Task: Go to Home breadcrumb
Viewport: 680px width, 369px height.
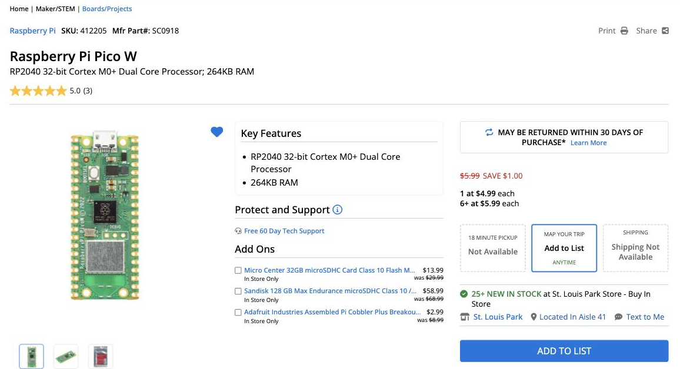Action: coord(19,9)
